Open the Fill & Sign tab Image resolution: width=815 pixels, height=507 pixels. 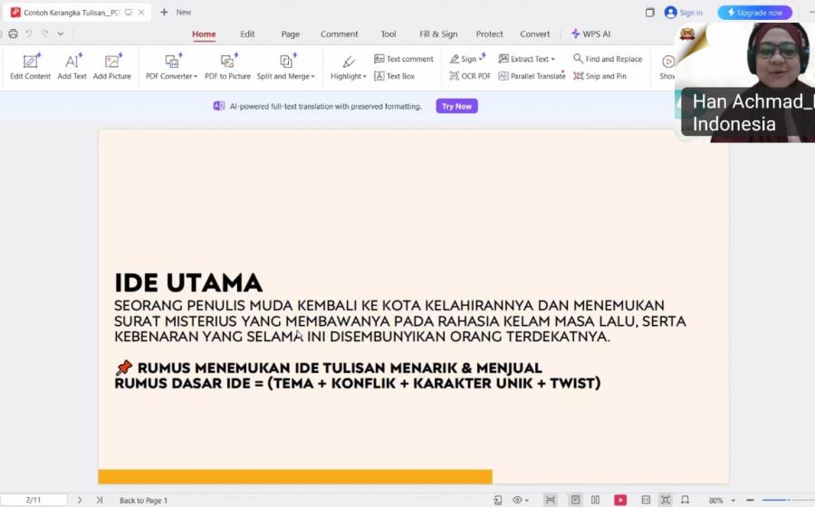point(438,33)
